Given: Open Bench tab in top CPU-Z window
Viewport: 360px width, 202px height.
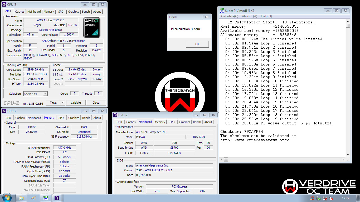Looking at the screenshot, I should tap(86, 12).
